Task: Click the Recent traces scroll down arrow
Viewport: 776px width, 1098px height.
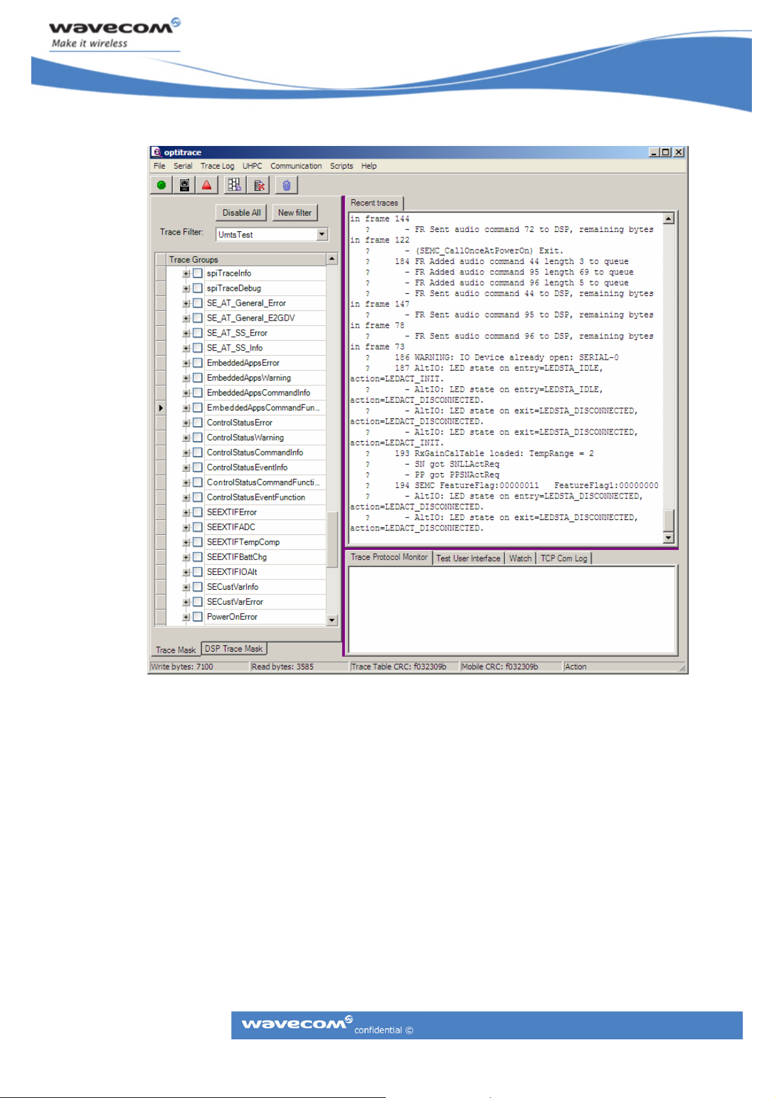Action: pyautogui.click(x=668, y=538)
